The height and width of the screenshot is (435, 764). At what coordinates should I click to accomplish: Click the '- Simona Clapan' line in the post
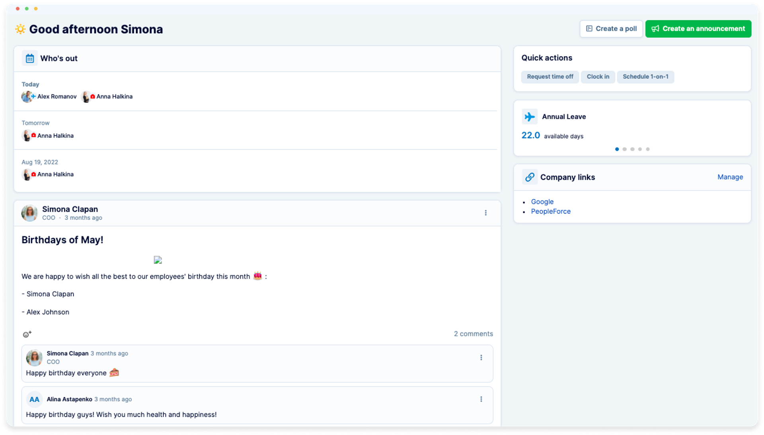click(48, 294)
